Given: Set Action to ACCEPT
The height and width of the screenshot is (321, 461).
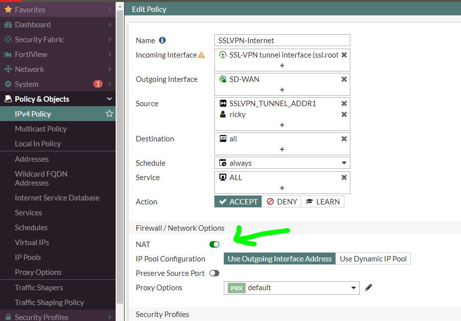Looking at the screenshot, I should [238, 201].
